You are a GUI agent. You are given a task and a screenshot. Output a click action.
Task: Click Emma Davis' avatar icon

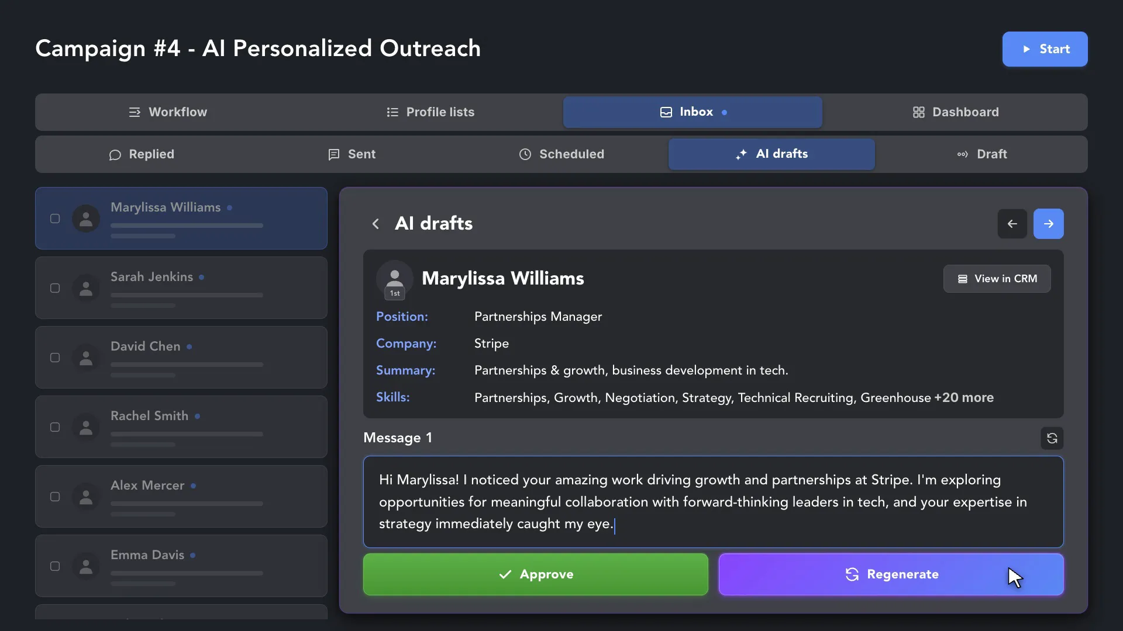click(x=86, y=566)
